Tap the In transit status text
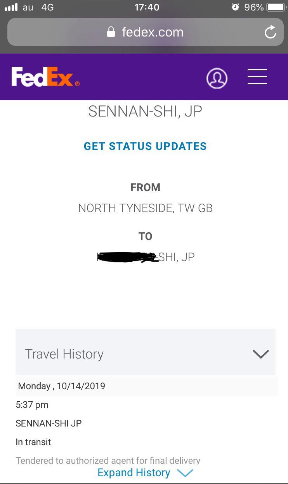 (33, 442)
